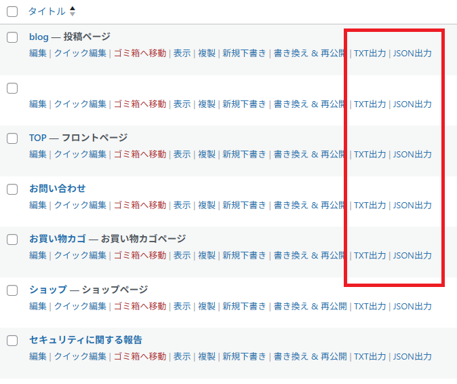Click TXT出力 for the TOP page
Screen dimensions: 457x384
click(370, 154)
